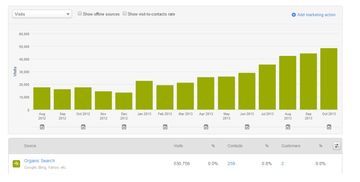Open the calendar marker under Oct 2013
Image resolution: width=360 pixels, height=182 pixels.
click(329, 127)
